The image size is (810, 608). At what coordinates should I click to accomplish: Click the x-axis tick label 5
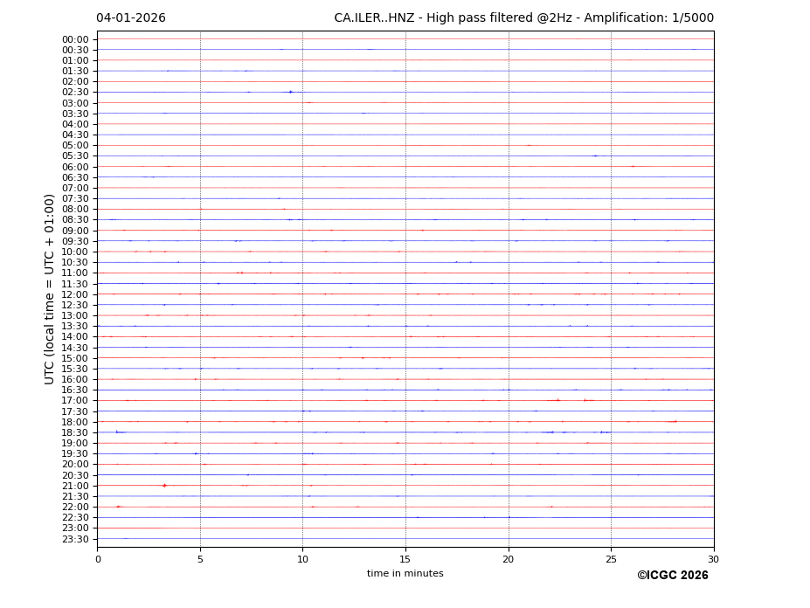tap(200, 558)
